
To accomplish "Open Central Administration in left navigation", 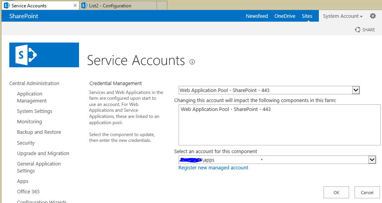I will pos(34,84).
